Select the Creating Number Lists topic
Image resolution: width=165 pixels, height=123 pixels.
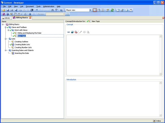click(23, 47)
